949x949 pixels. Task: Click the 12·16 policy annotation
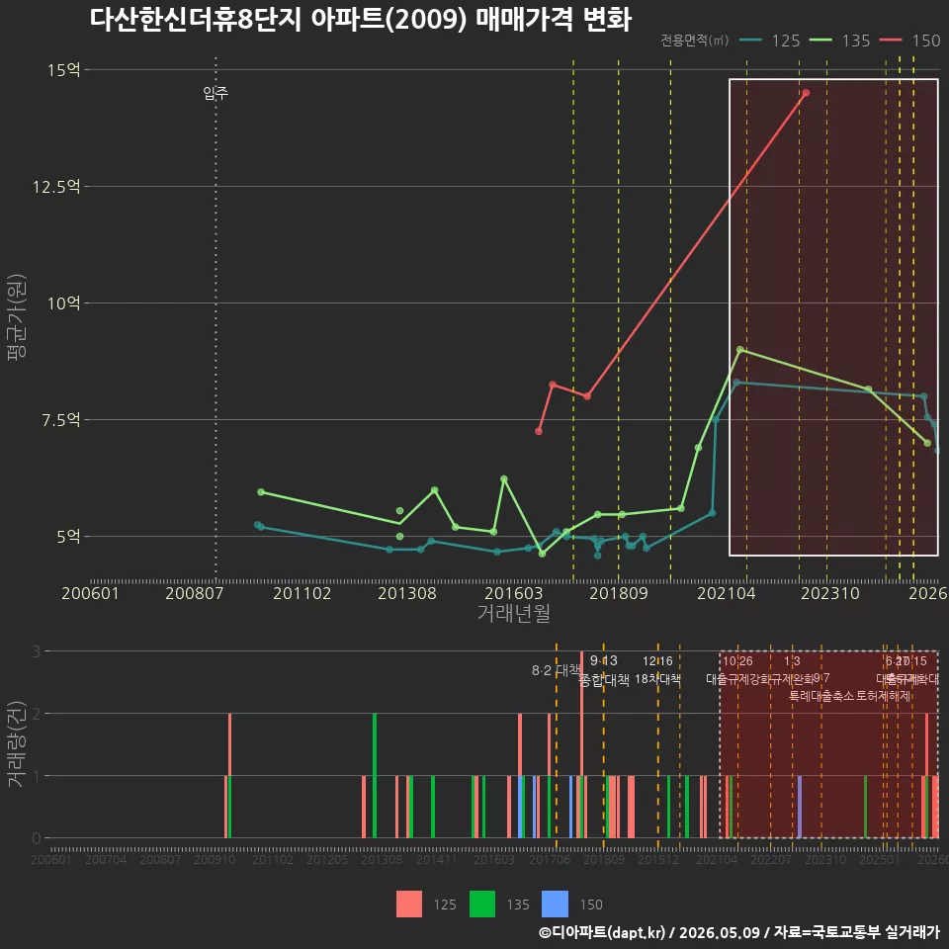coord(658,661)
